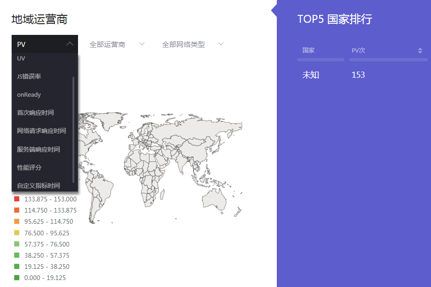Select UV from the metric list
This screenshot has height=287, width=431.
tap(45, 58)
